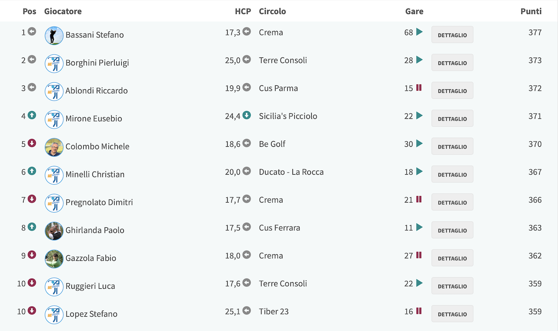Click the red pause icon in Ablondi Riccardo's row

(419, 88)
